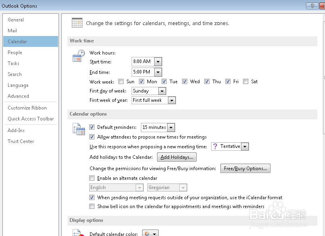Select Search options category
The image size is (325, 236).
tap(31, 74)
